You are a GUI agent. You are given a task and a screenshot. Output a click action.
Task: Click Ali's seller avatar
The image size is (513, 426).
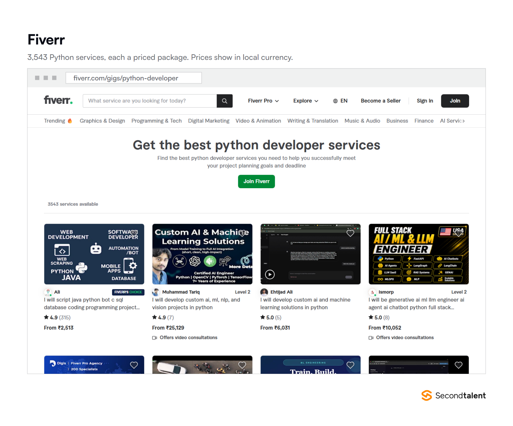coord(48,292)
